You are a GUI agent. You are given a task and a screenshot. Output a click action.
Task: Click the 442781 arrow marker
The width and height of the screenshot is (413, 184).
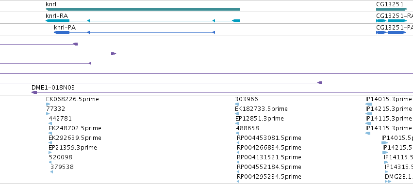50,123
